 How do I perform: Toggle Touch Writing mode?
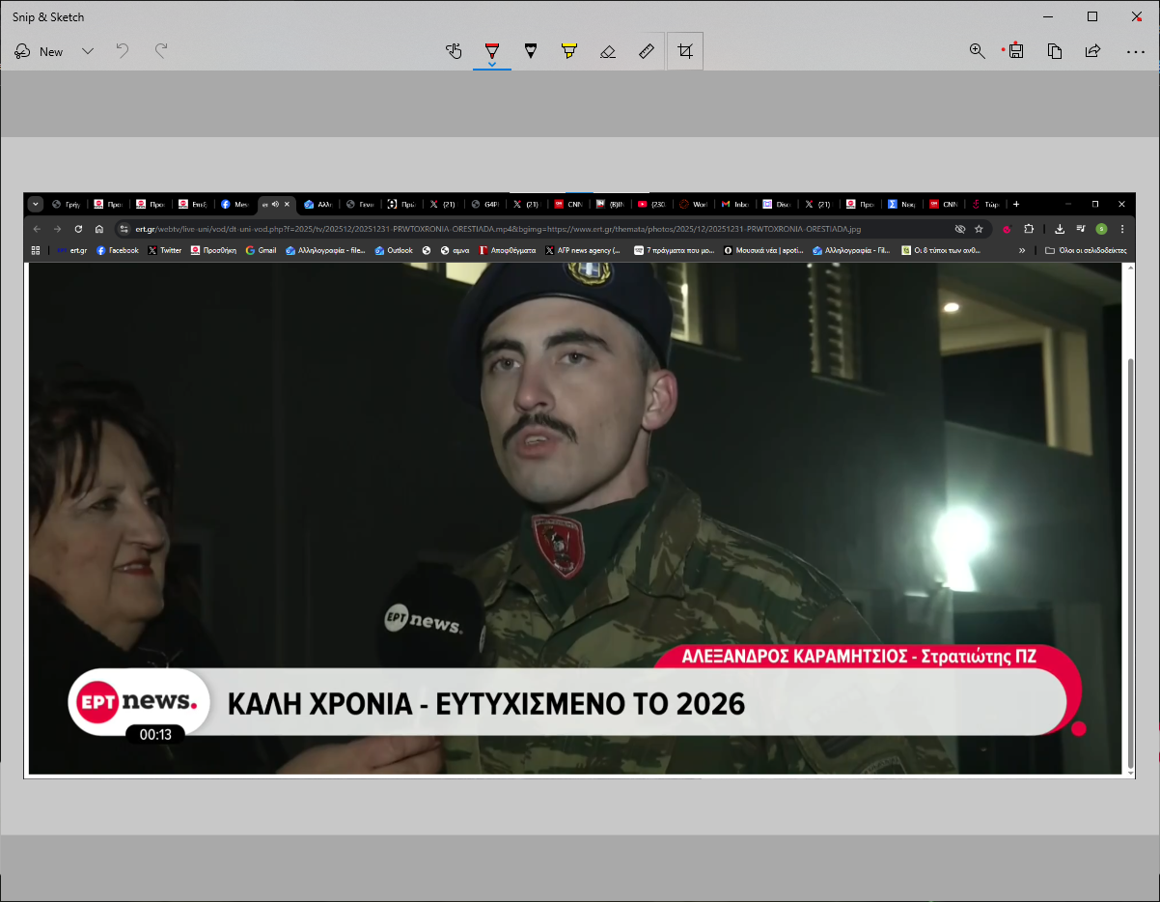pos(454,51)
